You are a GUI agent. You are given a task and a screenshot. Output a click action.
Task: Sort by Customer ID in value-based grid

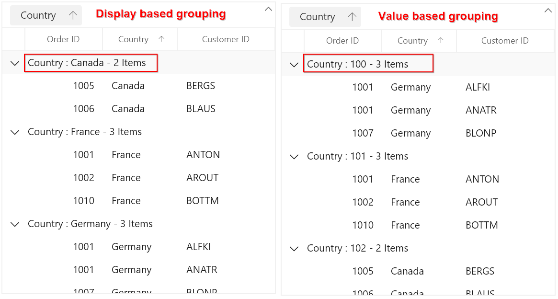[505, 41]
